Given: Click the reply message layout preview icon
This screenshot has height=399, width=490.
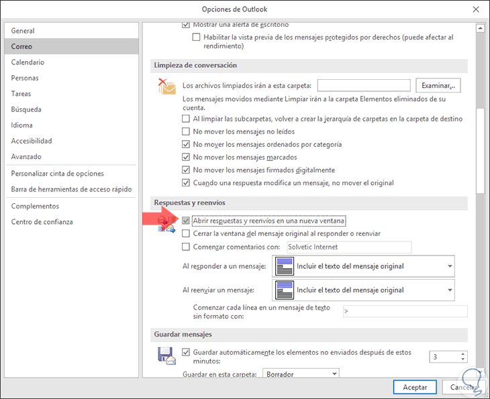Looking at the screenshot, I should tap(285, 266).
